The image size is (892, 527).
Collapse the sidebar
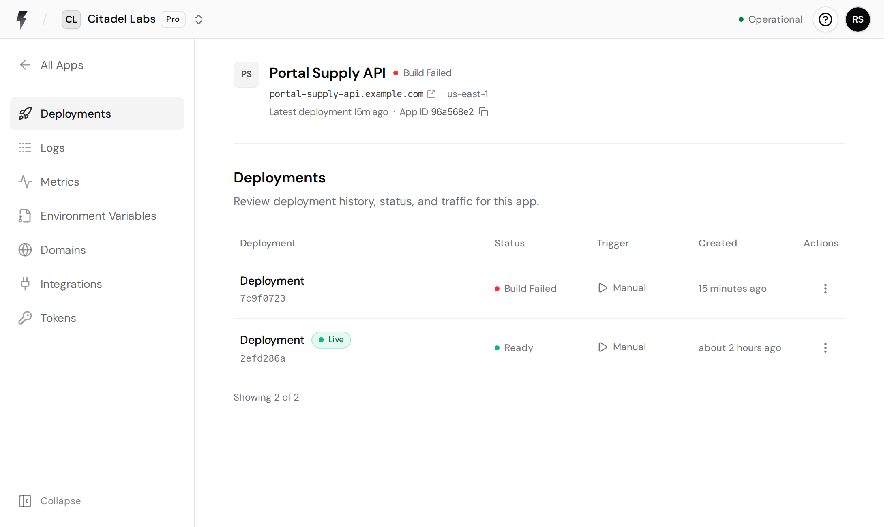pyautogui.click(x=50, y=501)
